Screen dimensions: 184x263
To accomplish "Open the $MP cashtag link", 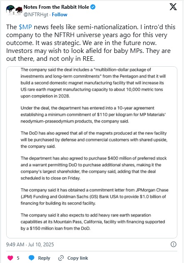I will coord(25,27).
